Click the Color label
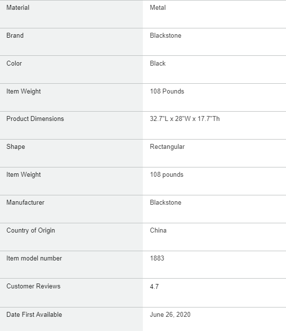 14,63
